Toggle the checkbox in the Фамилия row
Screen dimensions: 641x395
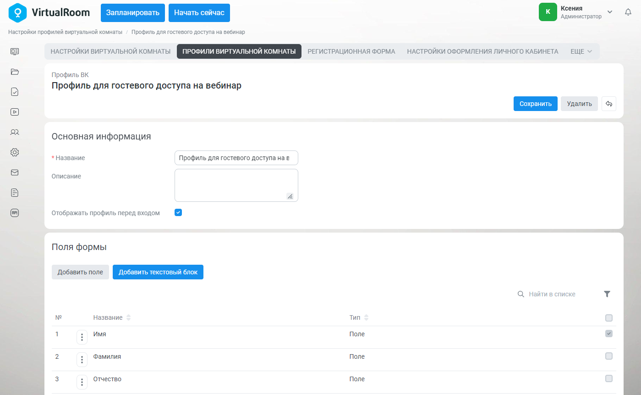pos(609,356)
